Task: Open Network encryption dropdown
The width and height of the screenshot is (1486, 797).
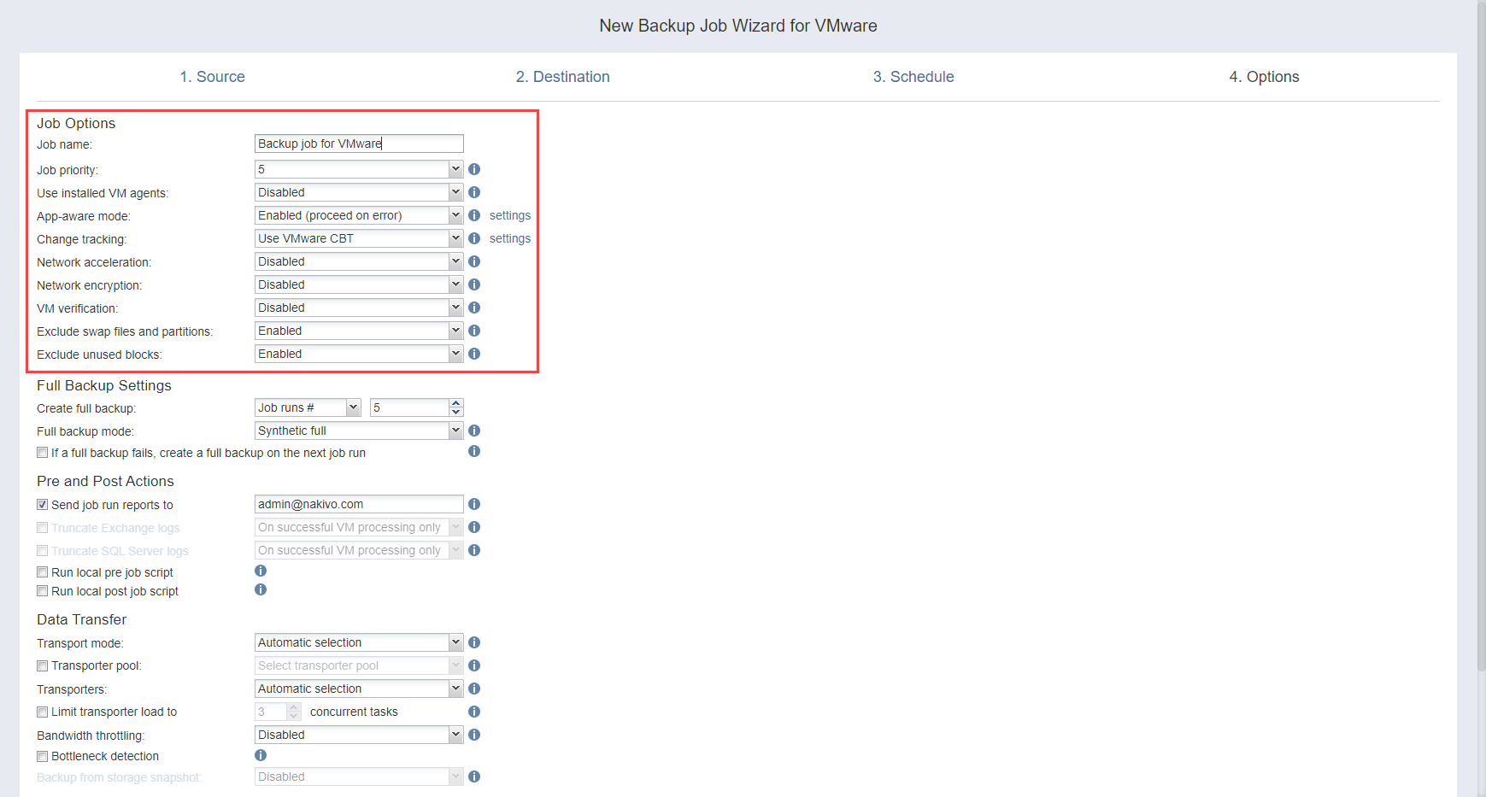Action: [x=359, y=284]
